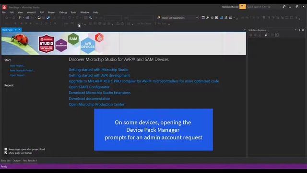This screenshot has width=307, height=173.
Task: Open the Help menu
Action: 95,12
